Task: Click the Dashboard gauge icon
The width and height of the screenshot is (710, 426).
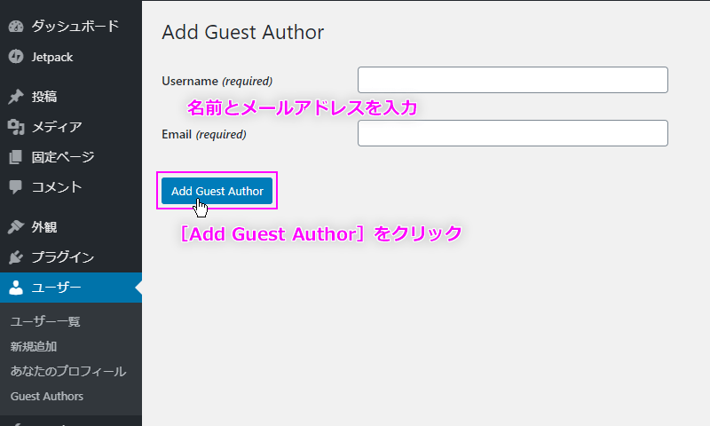Action: pos(16,27)
